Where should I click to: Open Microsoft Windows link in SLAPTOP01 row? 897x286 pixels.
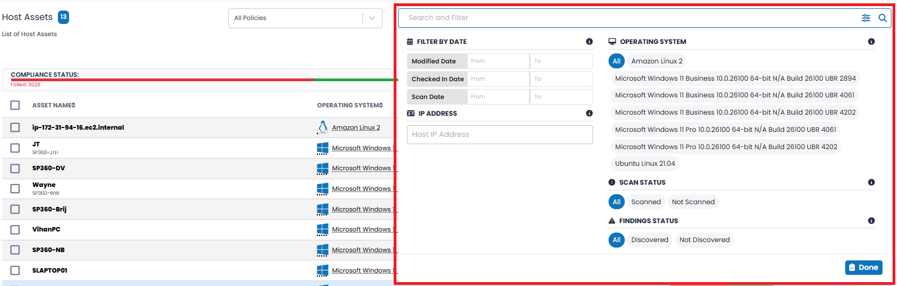click(364, 270)
